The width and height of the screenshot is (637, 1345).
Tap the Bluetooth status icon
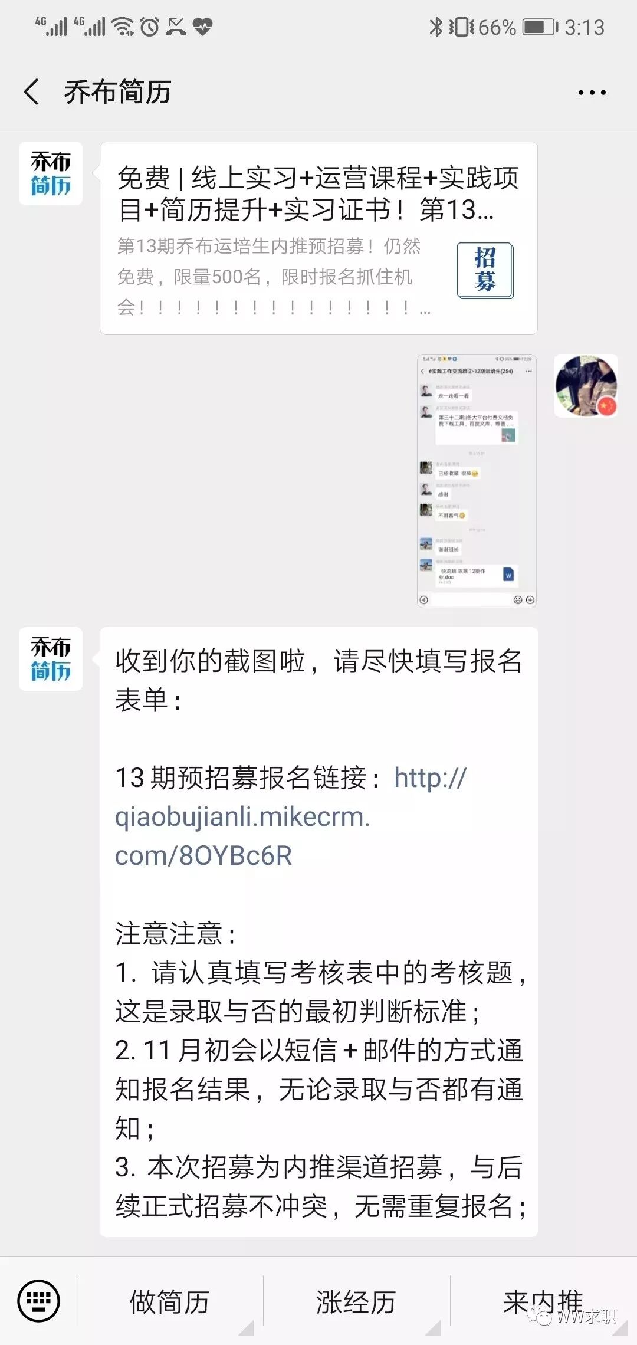click(x=436, y=27)
